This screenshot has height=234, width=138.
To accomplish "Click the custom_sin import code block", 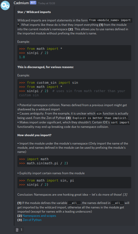I will (74, 89).
